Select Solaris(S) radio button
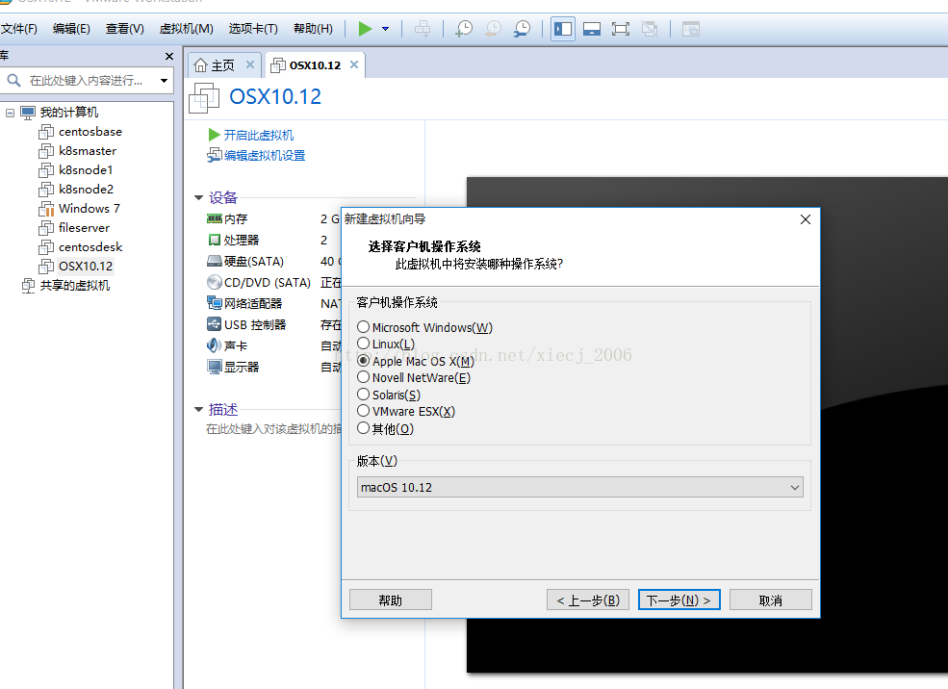This screenshot has width=948, height=689. (364, 395)
